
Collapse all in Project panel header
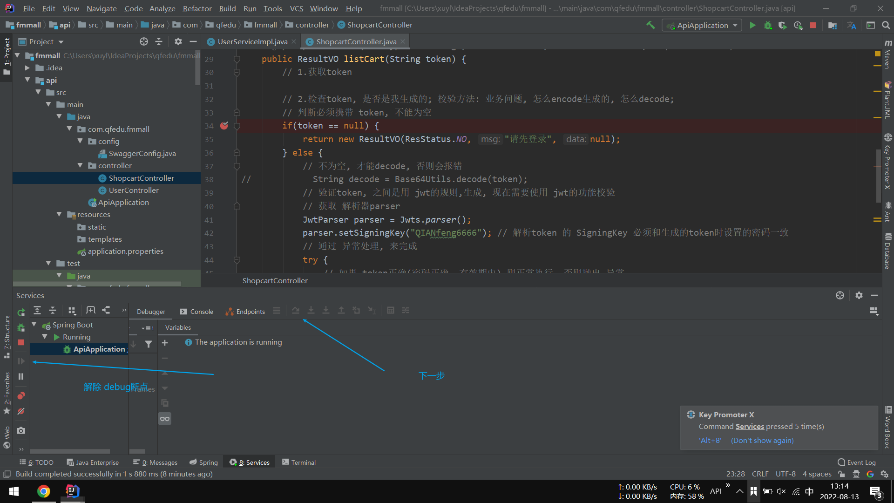pyautogui.click(x=159, y=41)
